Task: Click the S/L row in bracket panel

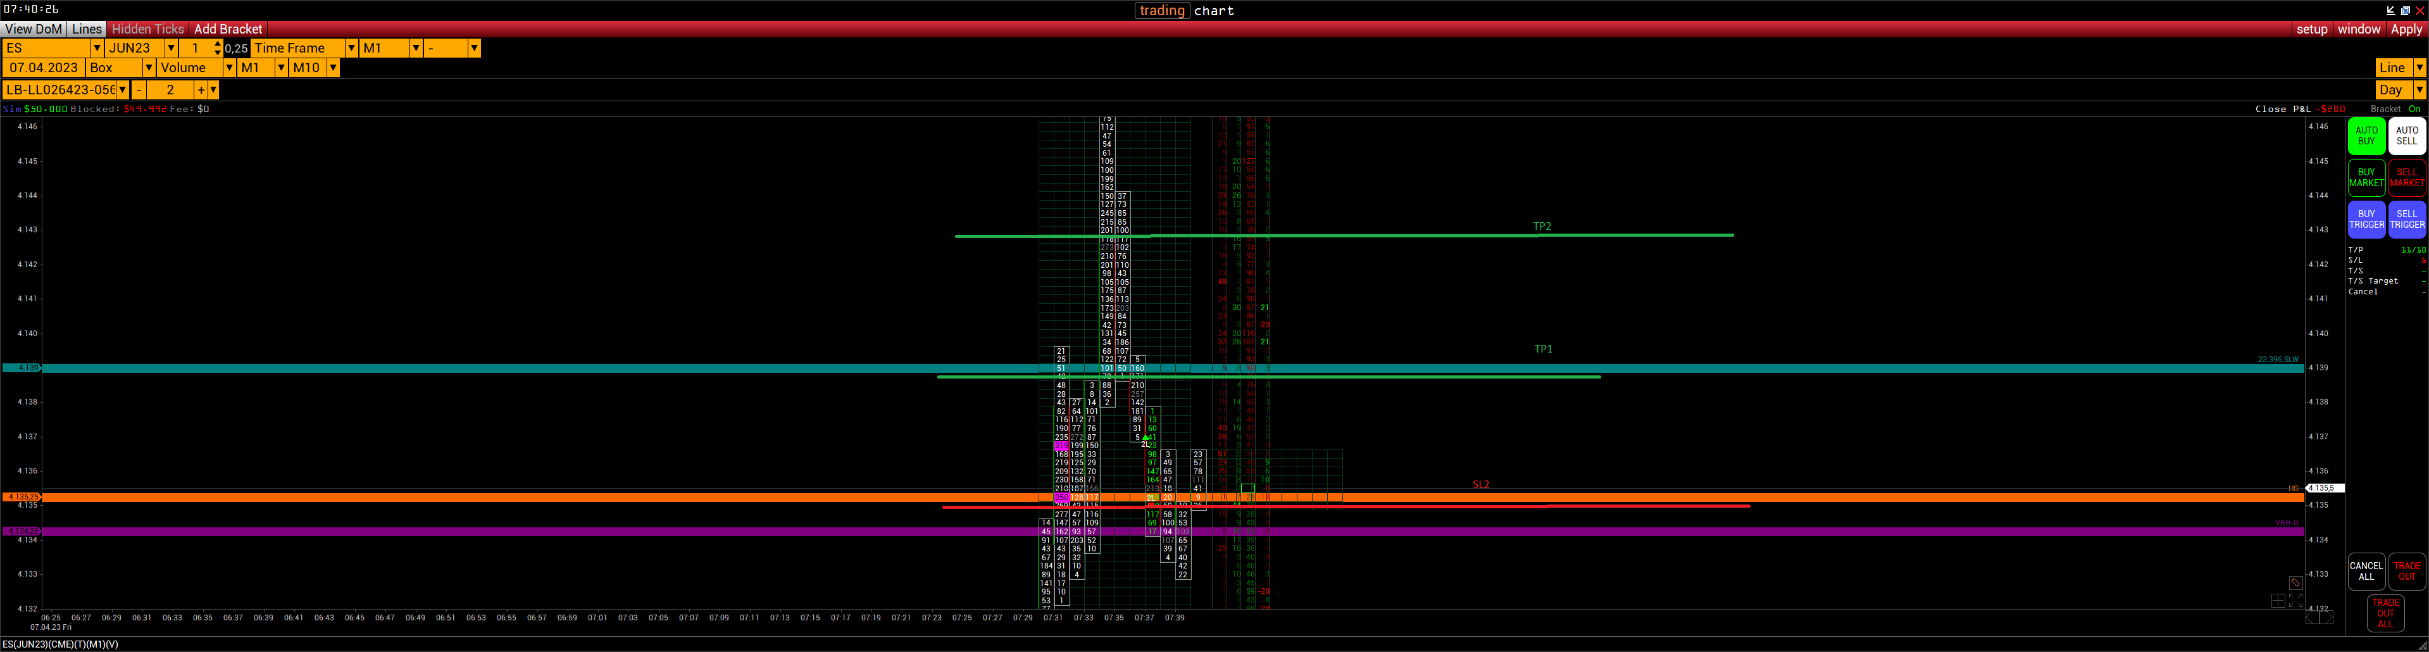Action: point(2387,260)
